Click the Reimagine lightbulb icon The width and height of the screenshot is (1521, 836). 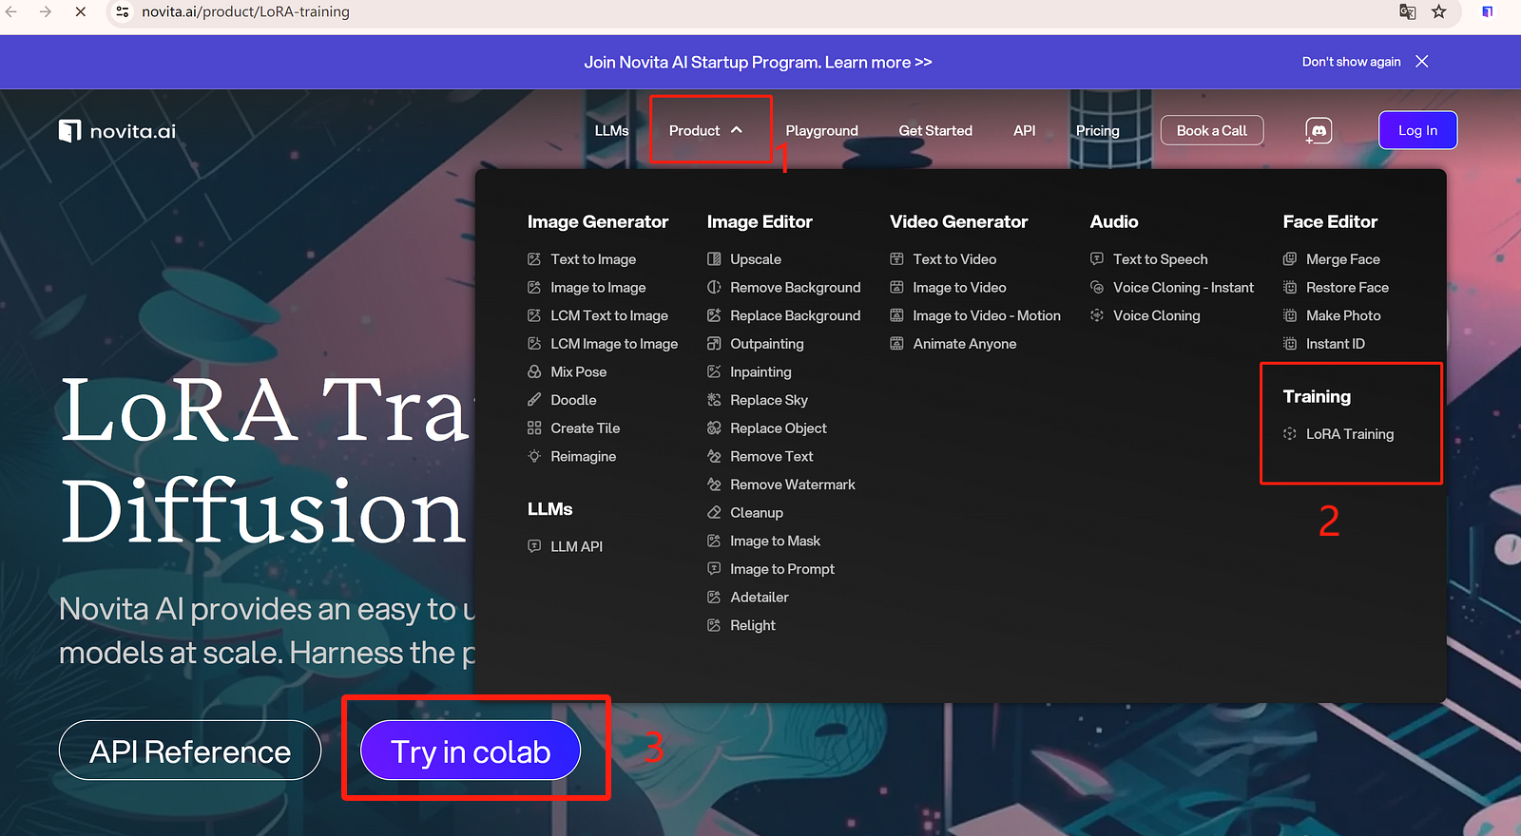click(534, 457)
